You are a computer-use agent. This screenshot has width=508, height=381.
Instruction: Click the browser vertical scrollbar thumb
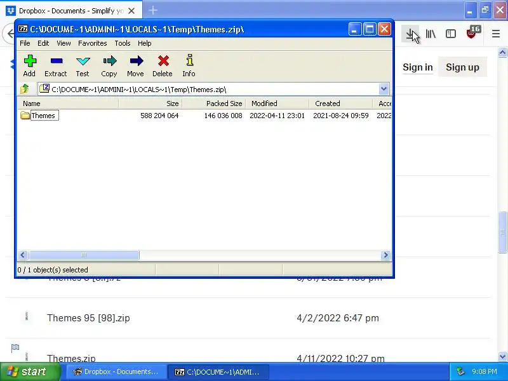[x=502, y=232]
